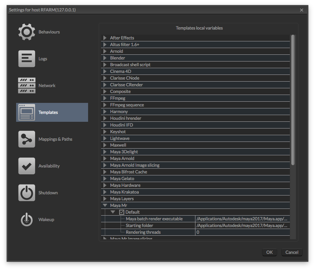Click the Templates window icon

coord(26,112)
